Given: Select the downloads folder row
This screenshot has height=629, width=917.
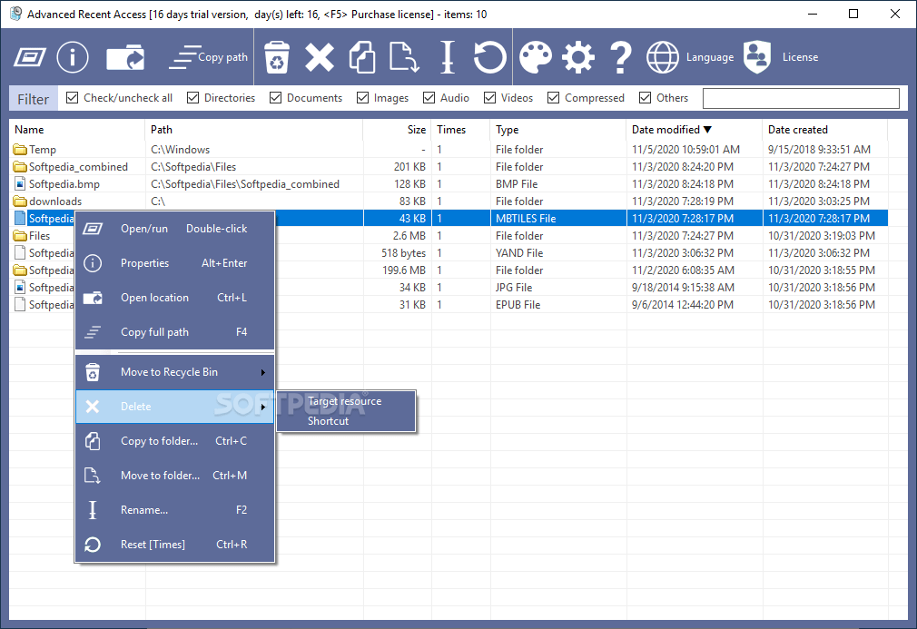Looking at the screenshot, I should [449, 201].
